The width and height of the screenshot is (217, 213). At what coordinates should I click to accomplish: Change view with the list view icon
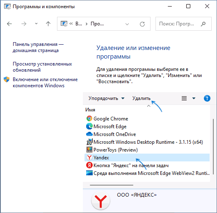pos(184,98)
